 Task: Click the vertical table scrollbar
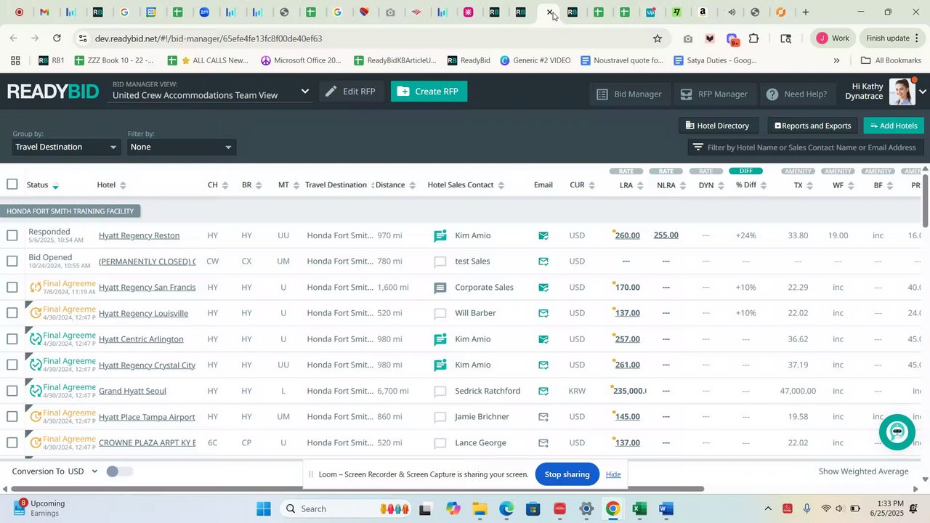(925, 200)
